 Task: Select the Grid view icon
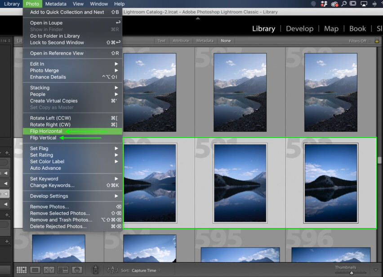[21, 270]
